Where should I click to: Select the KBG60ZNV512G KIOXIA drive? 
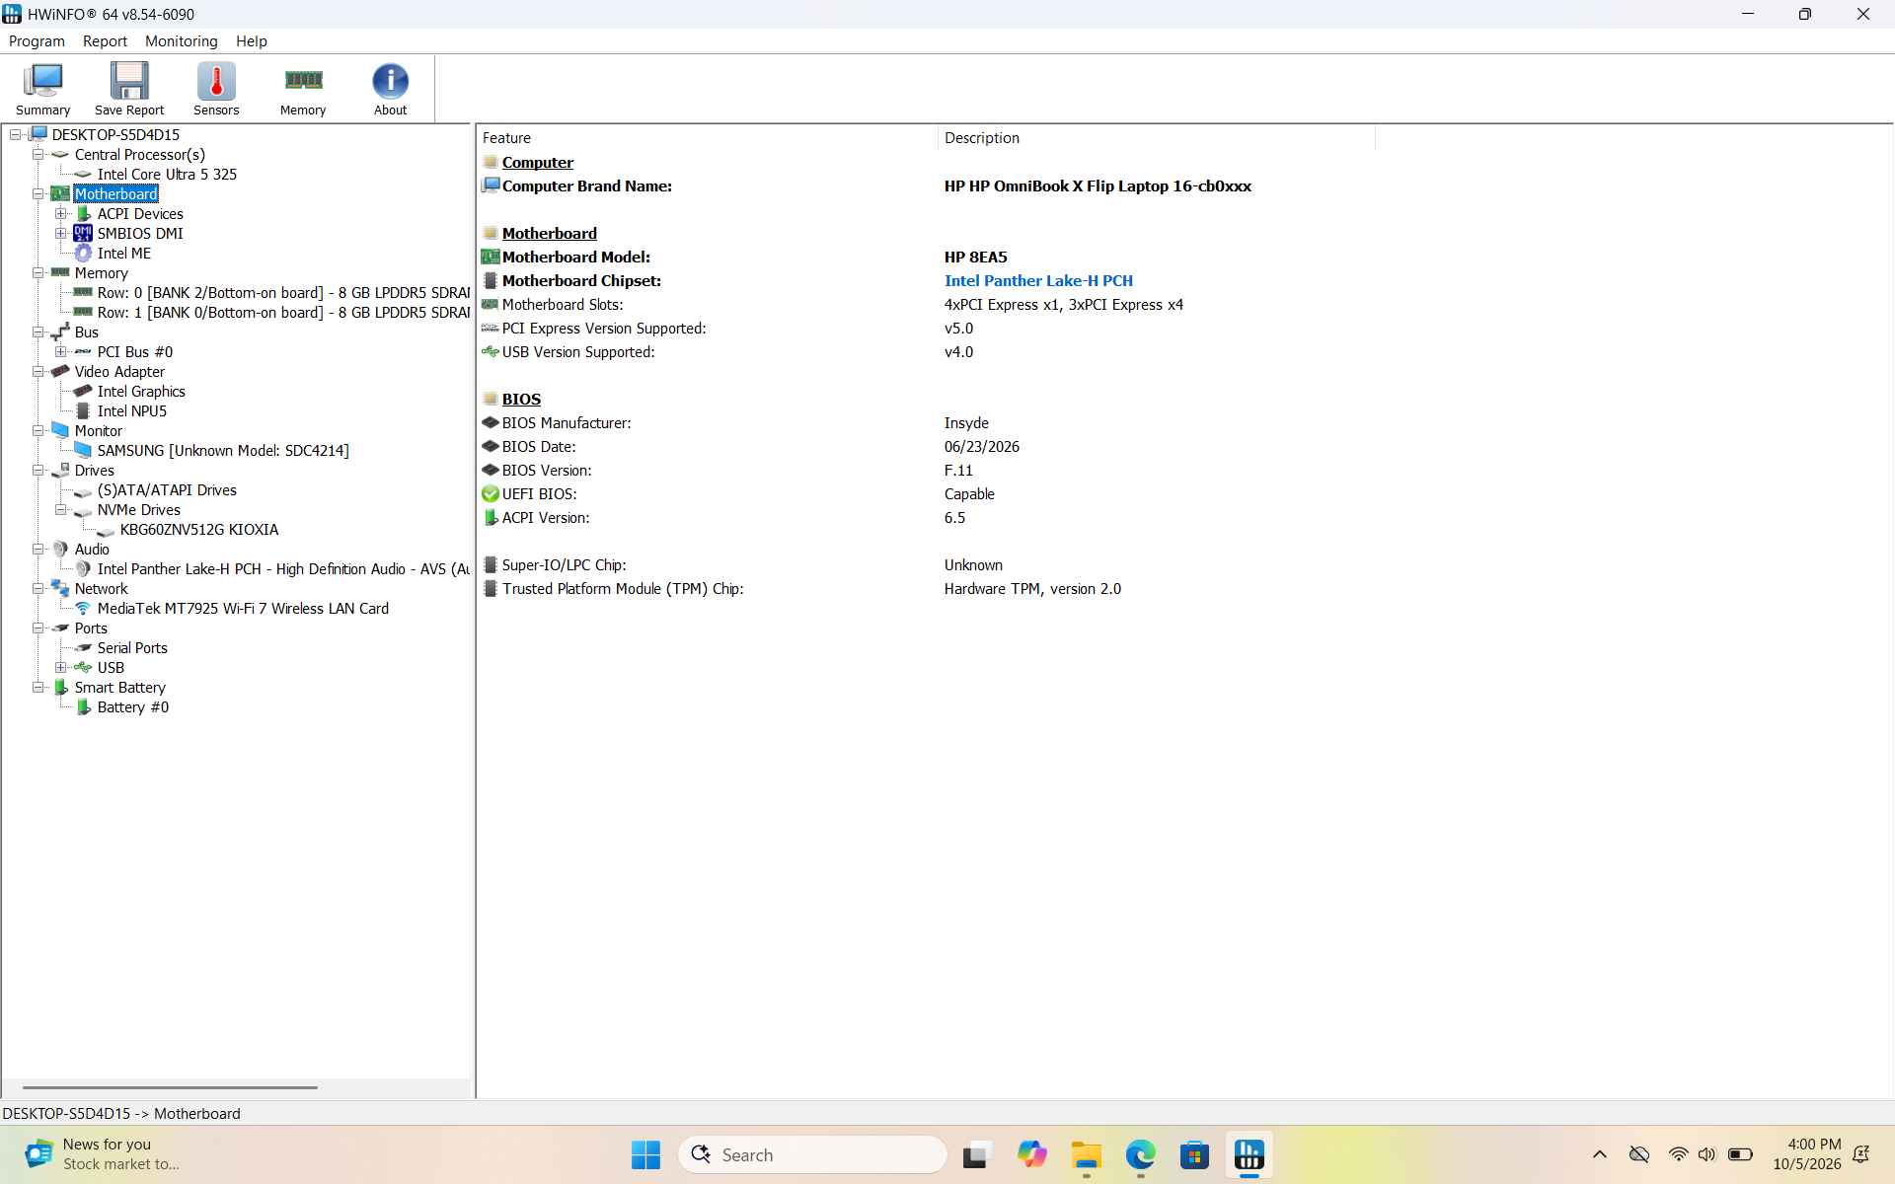[199, 530]
